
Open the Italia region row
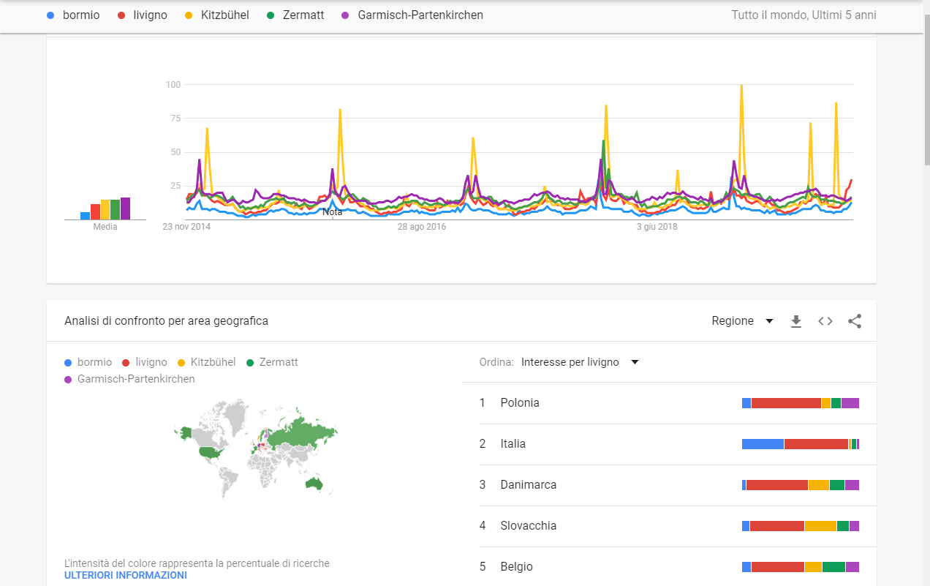[x=669, y=444]
